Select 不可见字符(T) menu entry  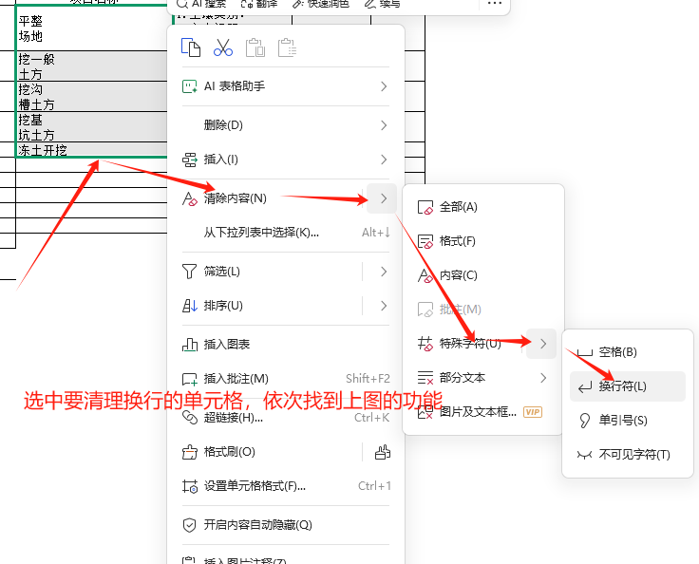pos(633,455)
